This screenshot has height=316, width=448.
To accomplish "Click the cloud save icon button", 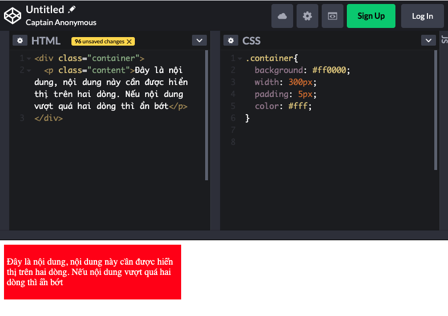I will point(282,16).
